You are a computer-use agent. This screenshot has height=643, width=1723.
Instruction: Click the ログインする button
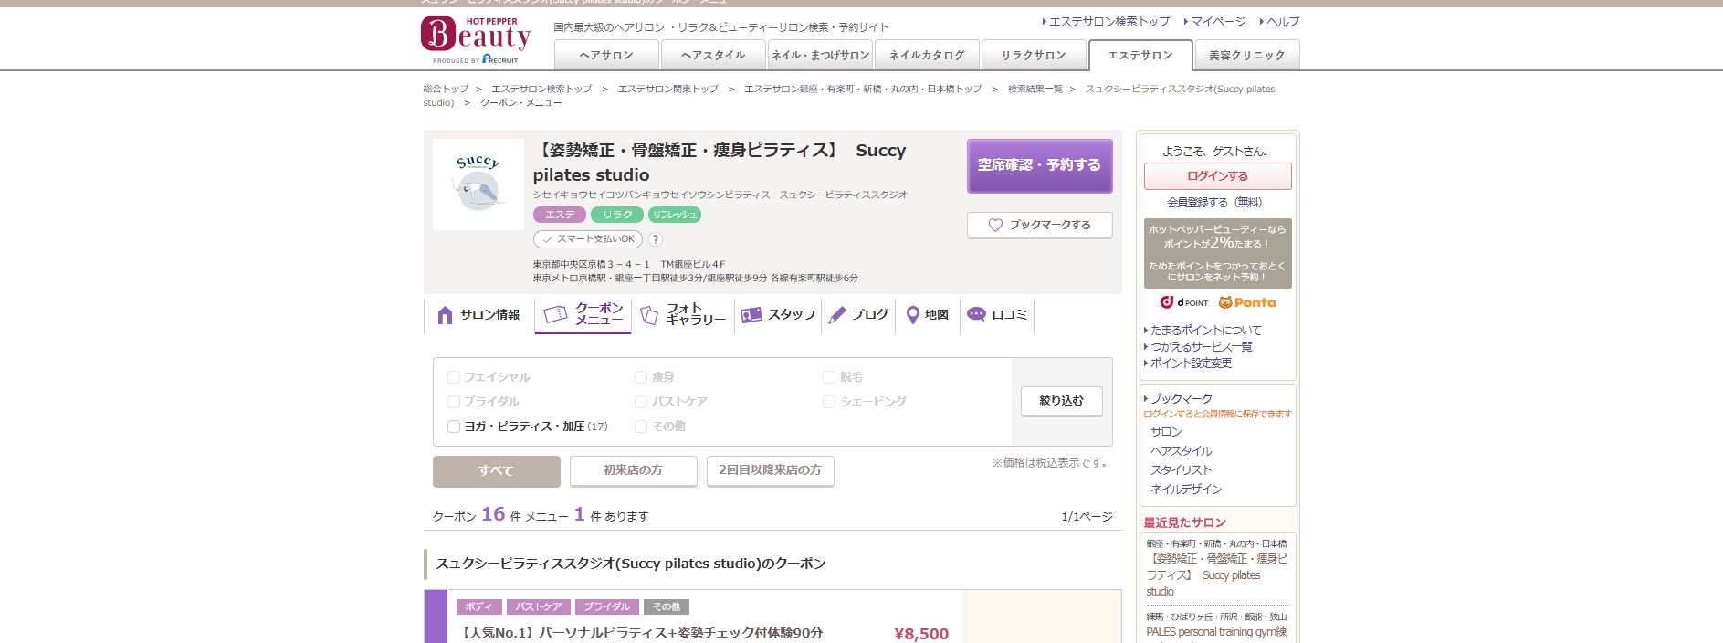[1217, 176]
